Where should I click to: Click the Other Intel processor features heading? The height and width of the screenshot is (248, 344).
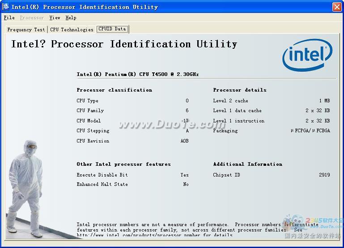pos(123,164)
